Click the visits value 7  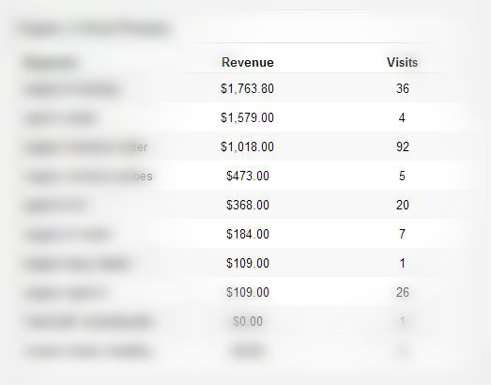click(402, 235)
